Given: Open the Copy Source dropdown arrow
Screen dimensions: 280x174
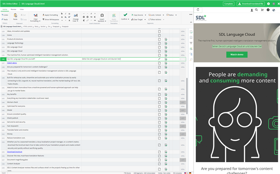Looking at the screenshot, I should (145, 15).
